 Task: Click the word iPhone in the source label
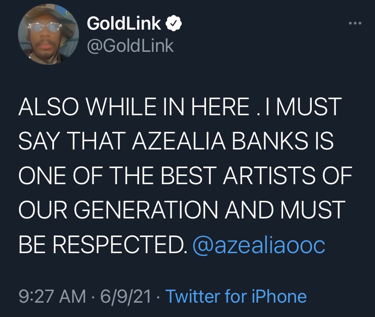point(279,296)
